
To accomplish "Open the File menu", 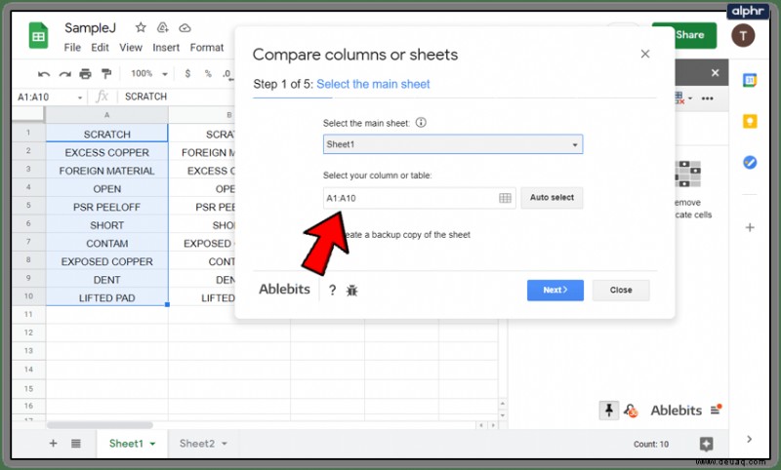I will (72, 47).
